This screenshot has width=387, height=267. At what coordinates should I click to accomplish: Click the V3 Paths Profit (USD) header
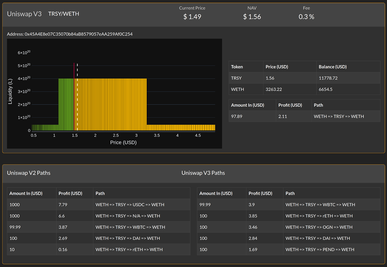pos(260,193)
